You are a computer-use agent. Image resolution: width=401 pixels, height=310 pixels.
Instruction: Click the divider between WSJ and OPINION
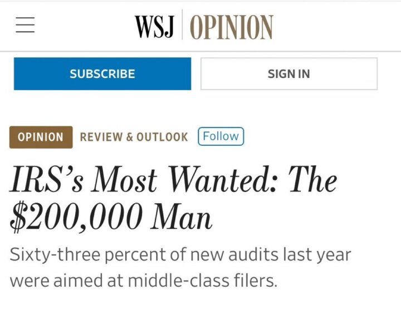pyautogui.click(x=182, y=24)
